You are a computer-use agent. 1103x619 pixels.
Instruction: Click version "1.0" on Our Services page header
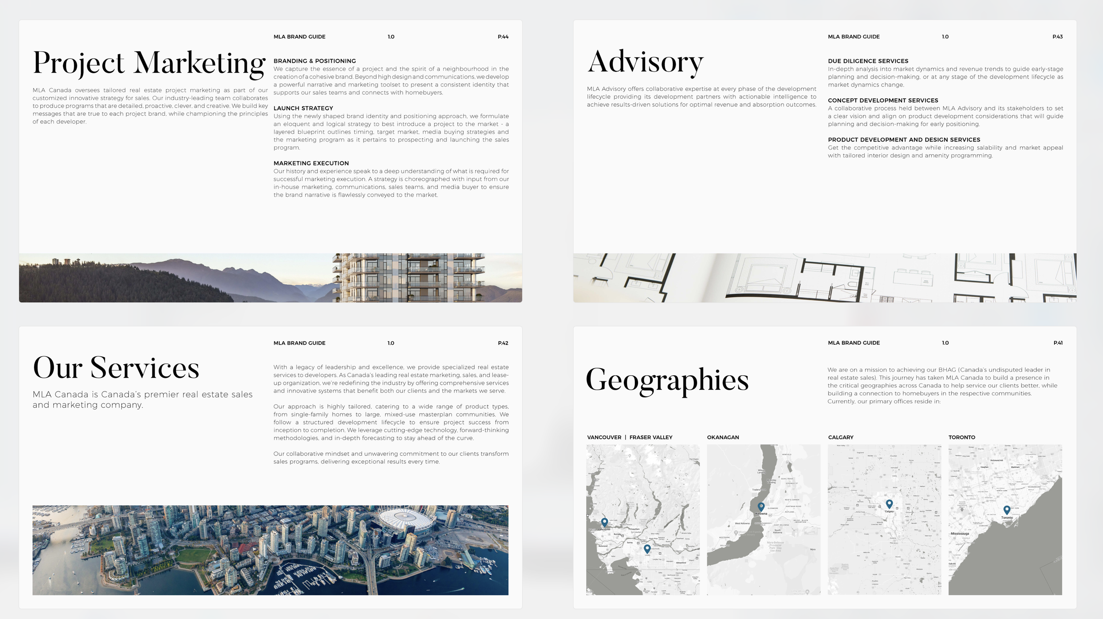[391, 343]
